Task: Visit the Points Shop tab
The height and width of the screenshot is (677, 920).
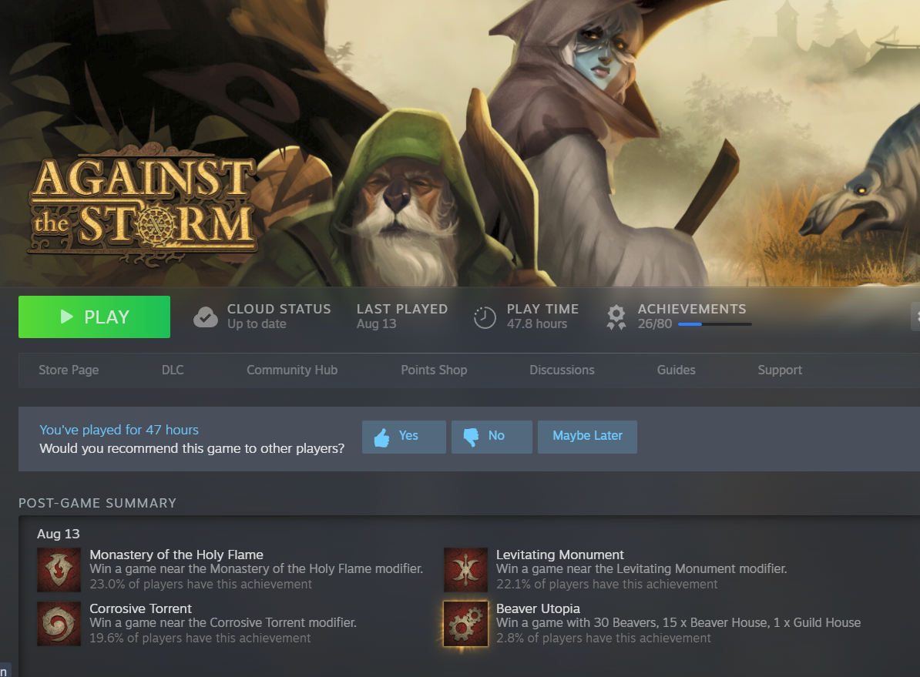Action: point(434,370)
